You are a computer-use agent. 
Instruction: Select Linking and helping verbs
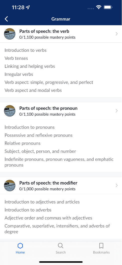(30, 66)
